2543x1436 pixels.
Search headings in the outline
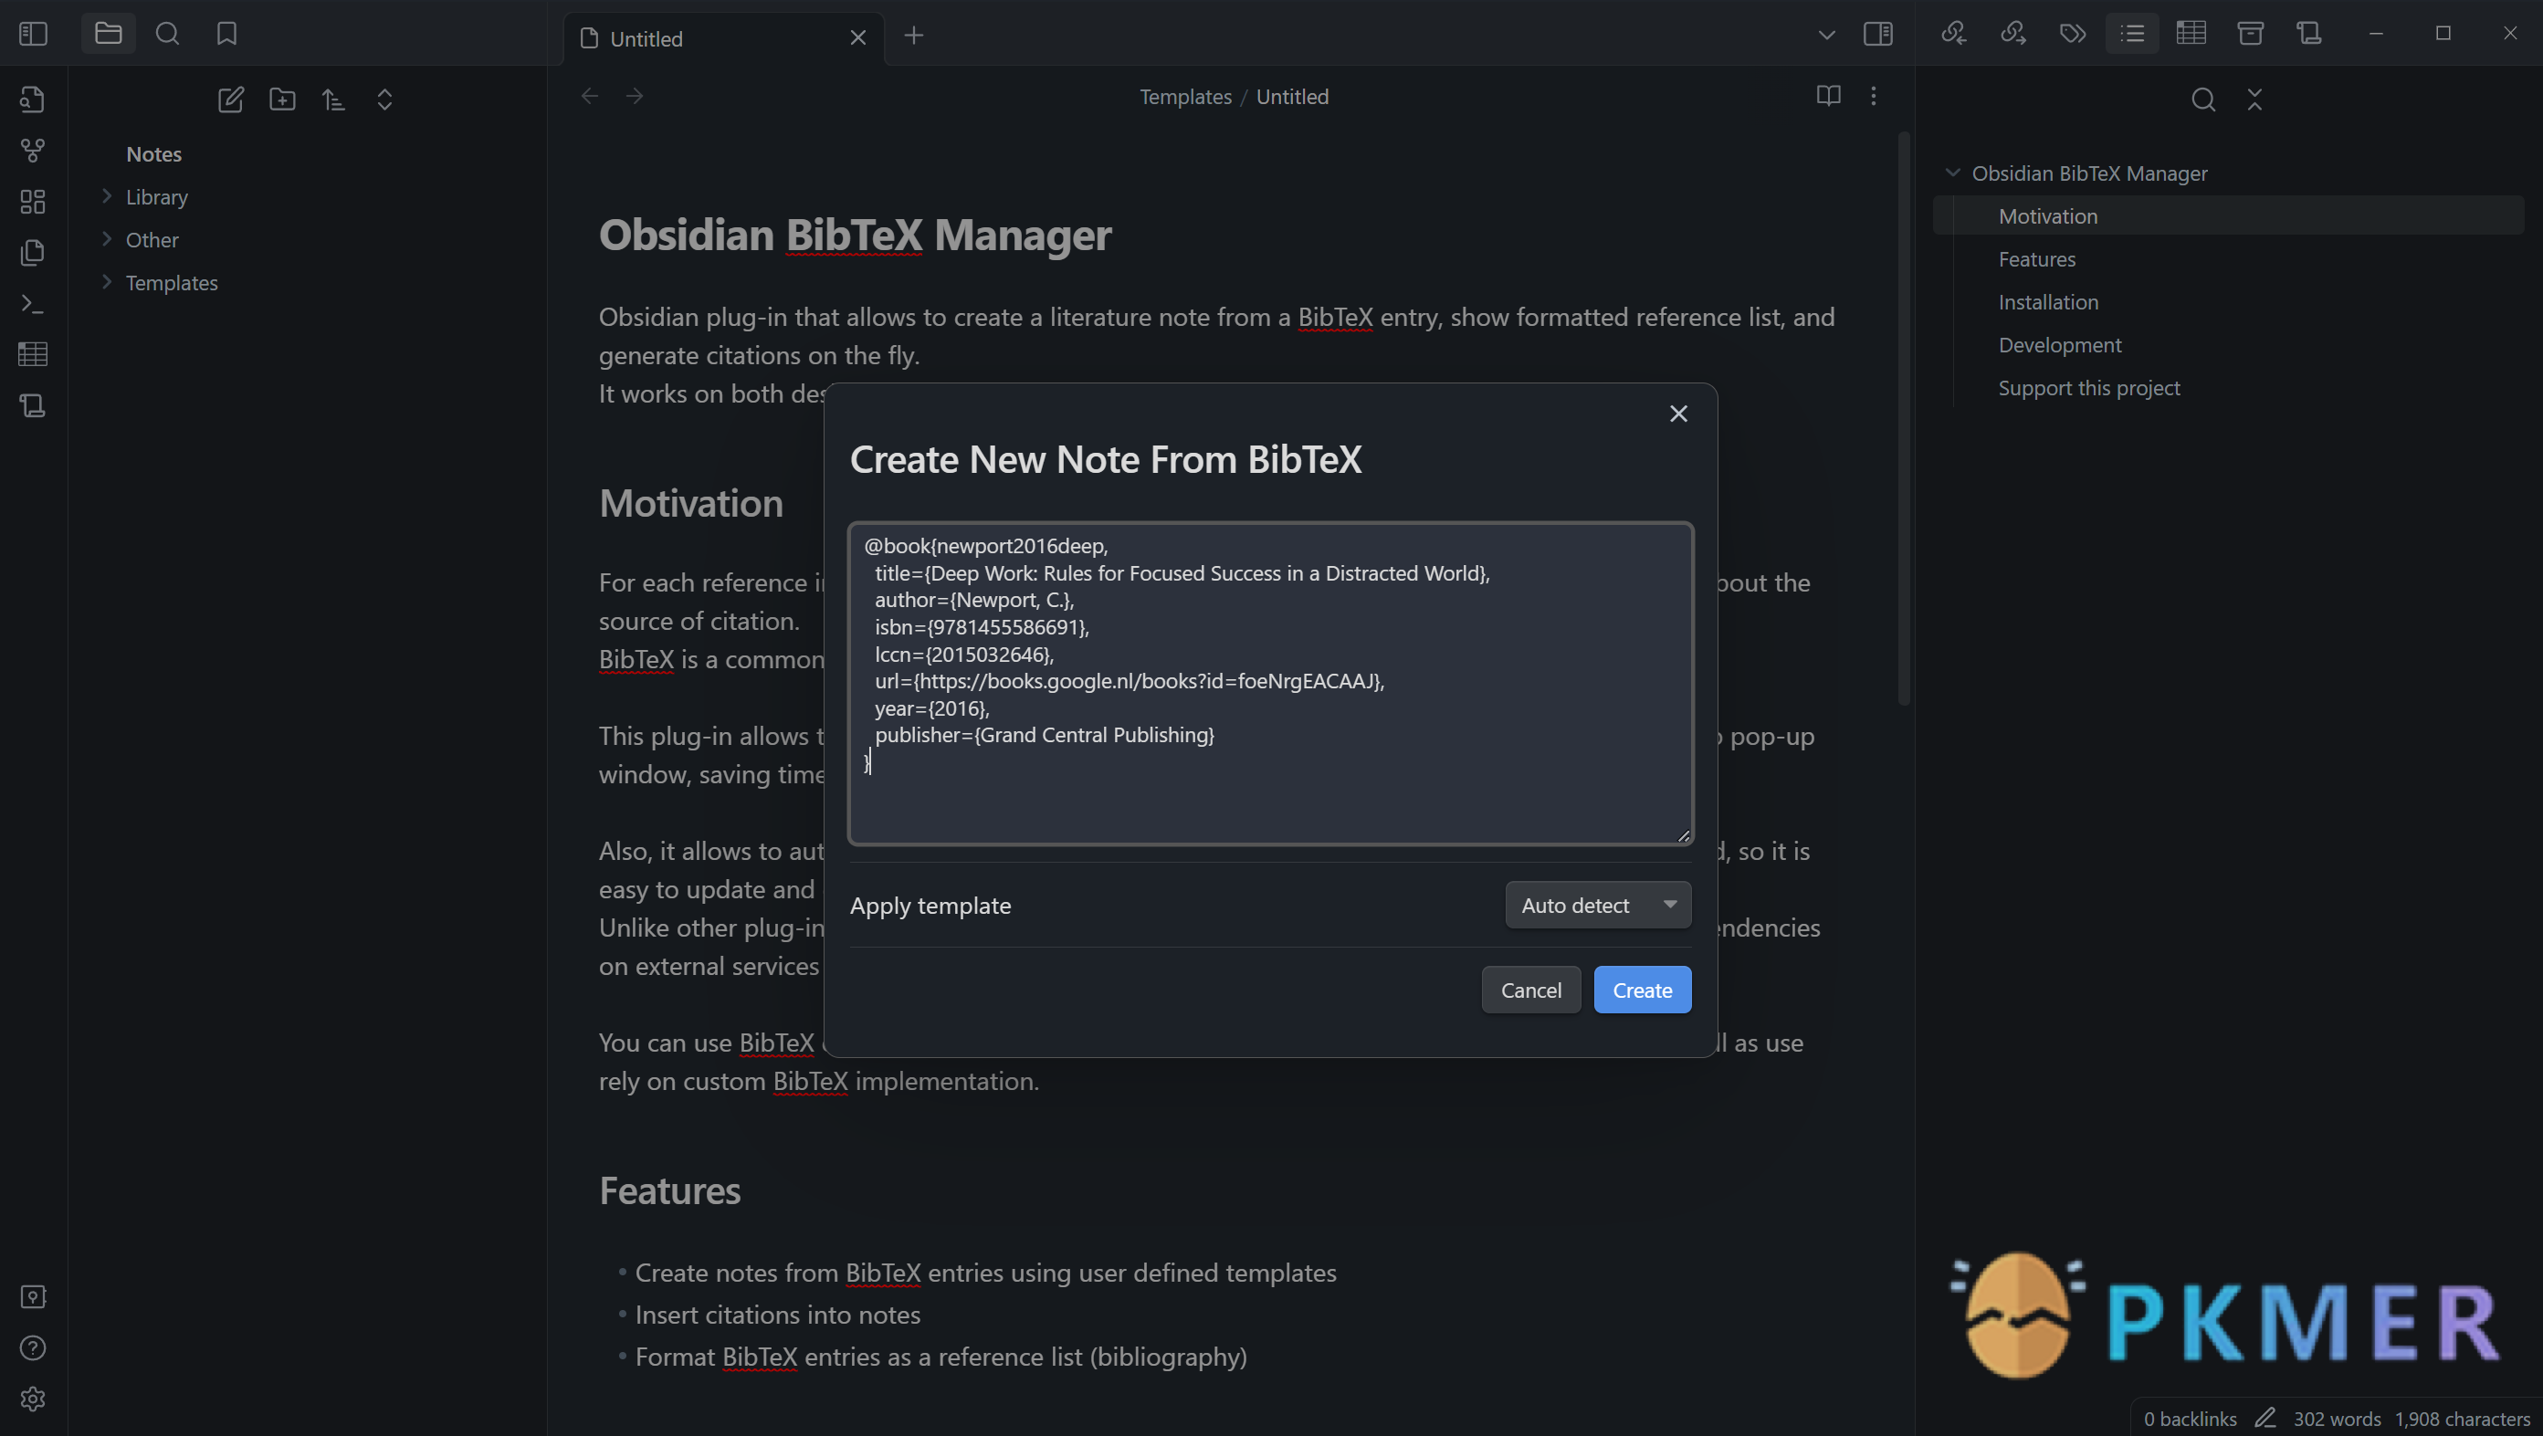2203,100
